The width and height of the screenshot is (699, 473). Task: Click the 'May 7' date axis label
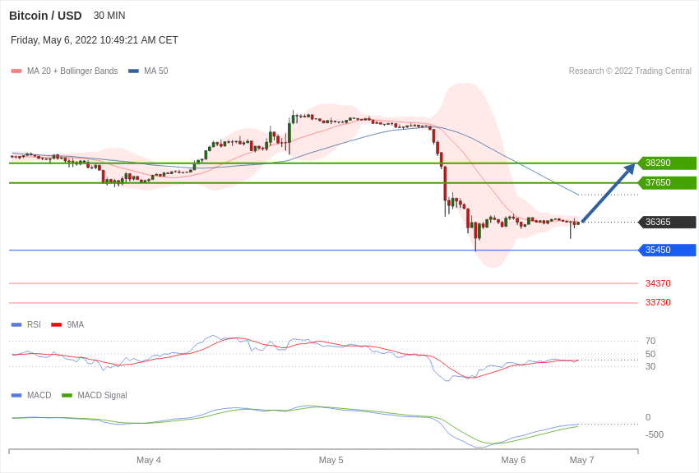click(x=581, y=460)
